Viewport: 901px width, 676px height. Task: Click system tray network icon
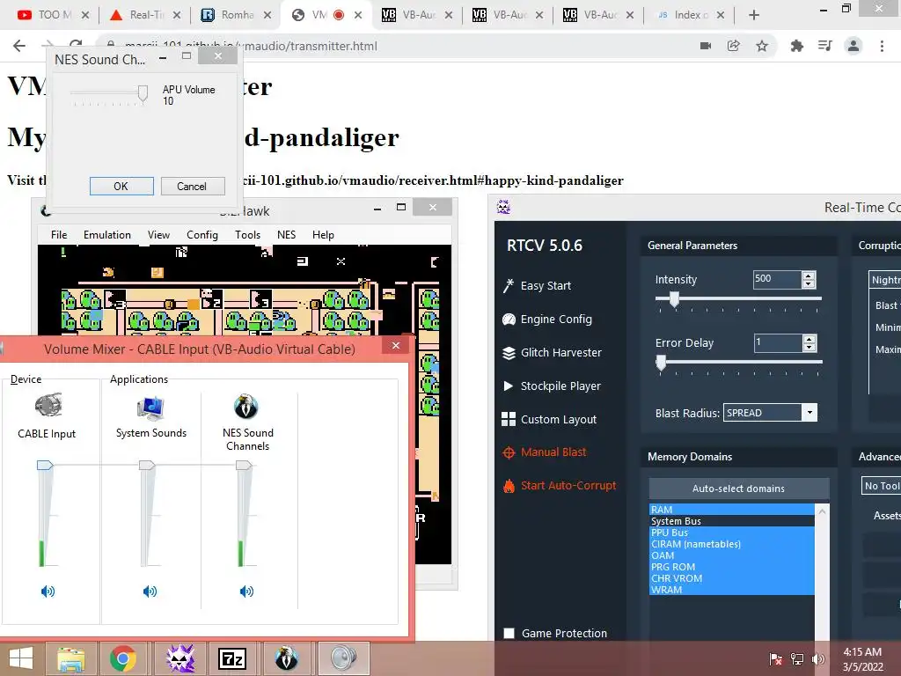pos(797,659)
